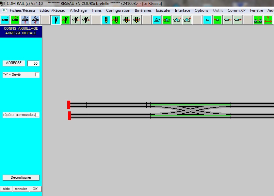Select the green detector icon
This screenshot has width=274, height=196.
click(x=217, y=20)
